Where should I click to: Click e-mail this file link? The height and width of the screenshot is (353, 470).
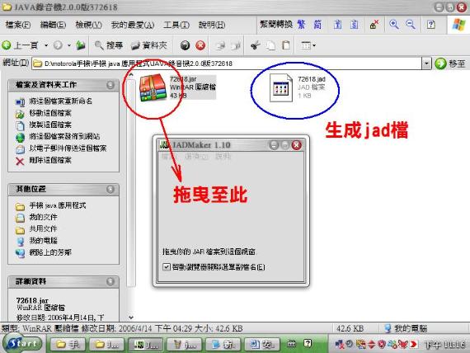point(68,148)
